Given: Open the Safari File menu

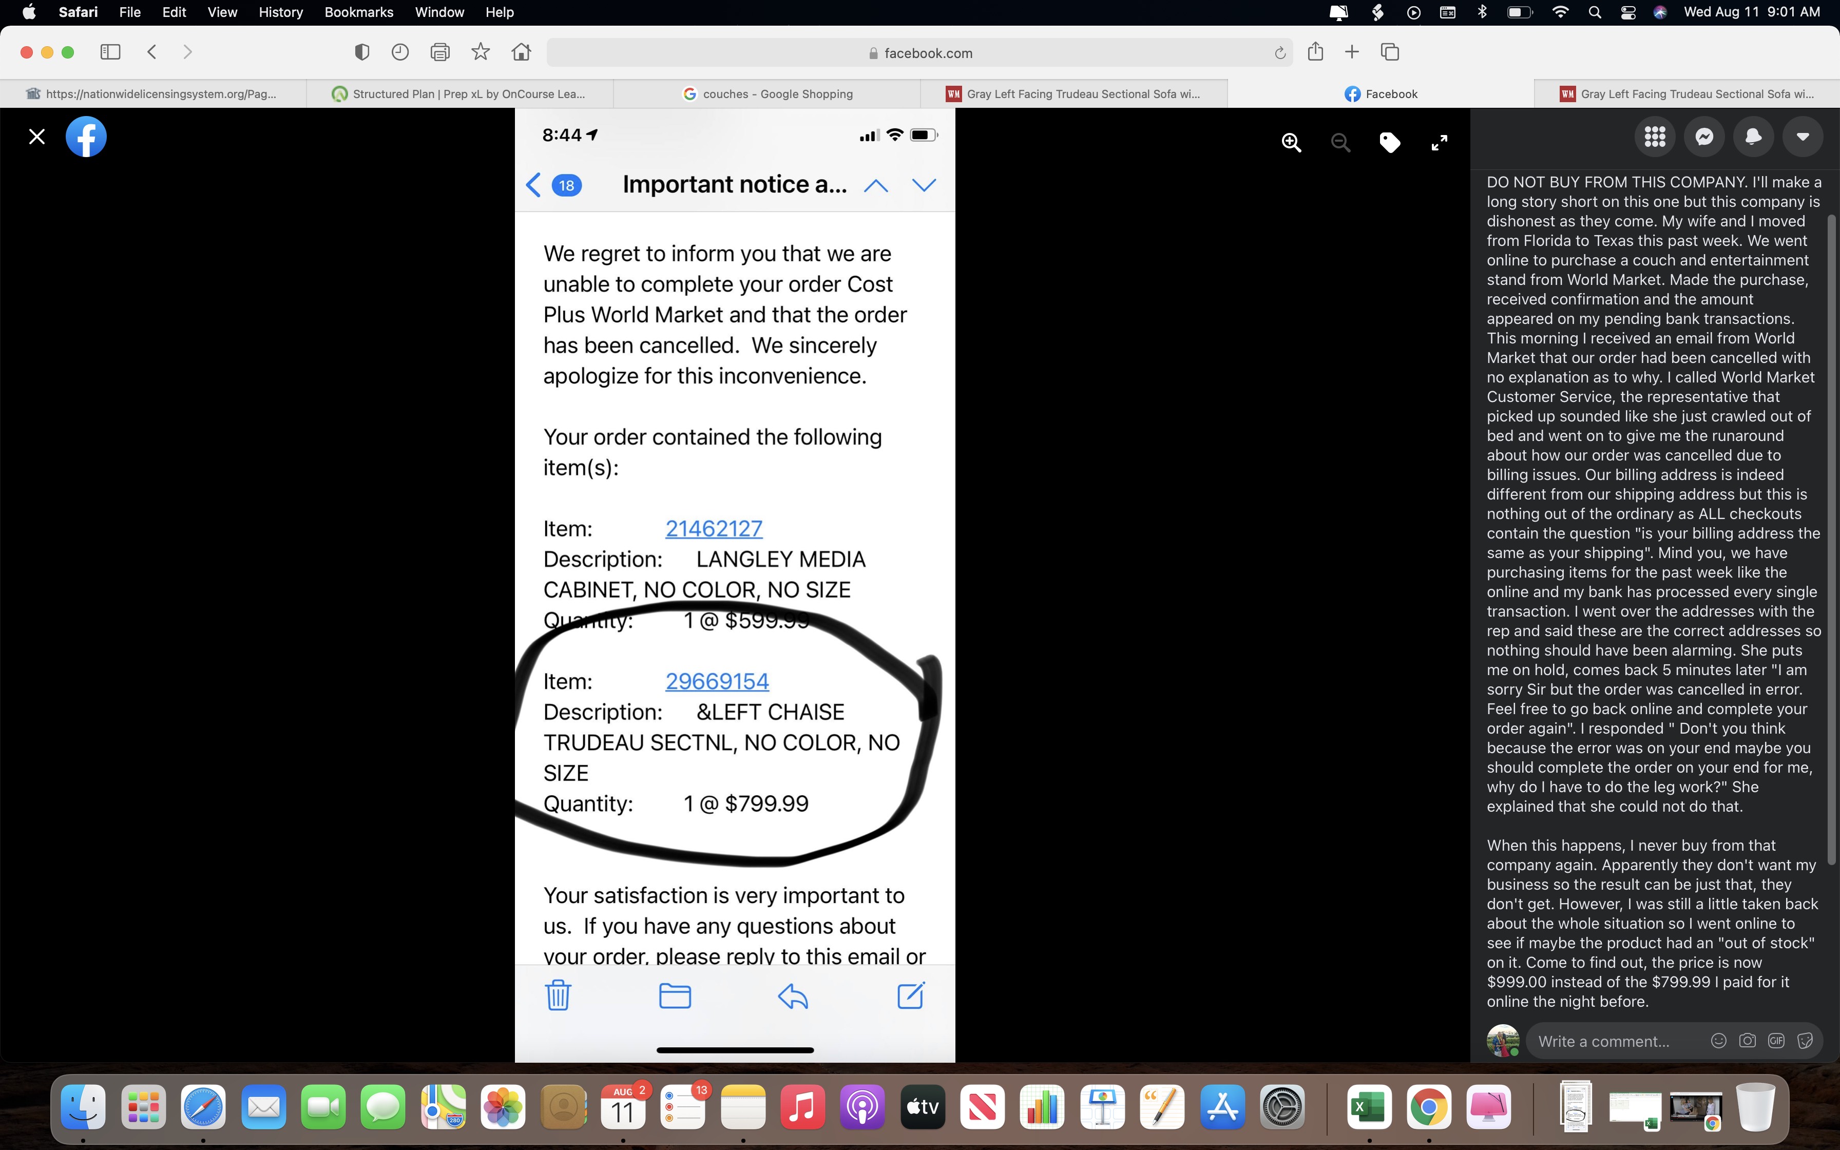Looking at the screenshot, I should pyautogui.click(x=130, y=12).
